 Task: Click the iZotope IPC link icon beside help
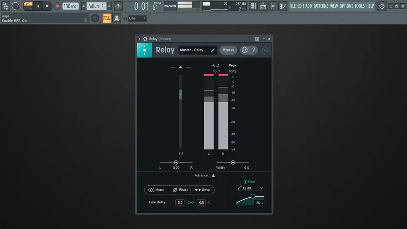(x=265, y=50)
